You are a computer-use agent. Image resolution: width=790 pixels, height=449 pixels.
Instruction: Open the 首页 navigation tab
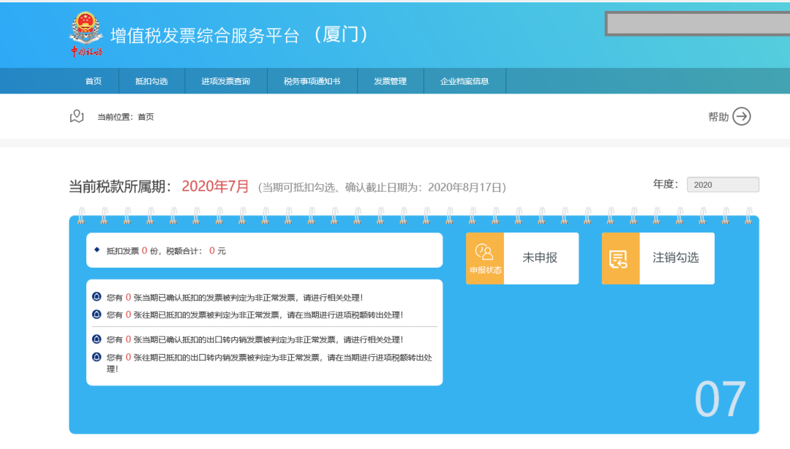pos(93,81)
